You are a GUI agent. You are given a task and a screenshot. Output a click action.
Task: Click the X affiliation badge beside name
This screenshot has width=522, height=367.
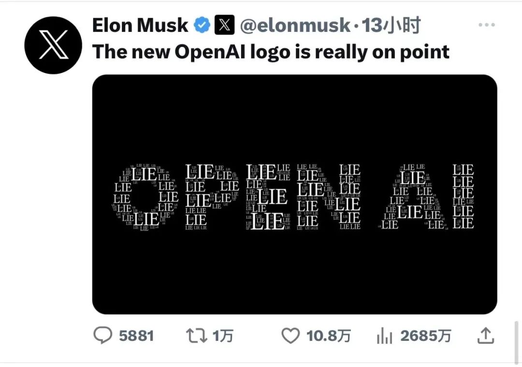[224, 26]
